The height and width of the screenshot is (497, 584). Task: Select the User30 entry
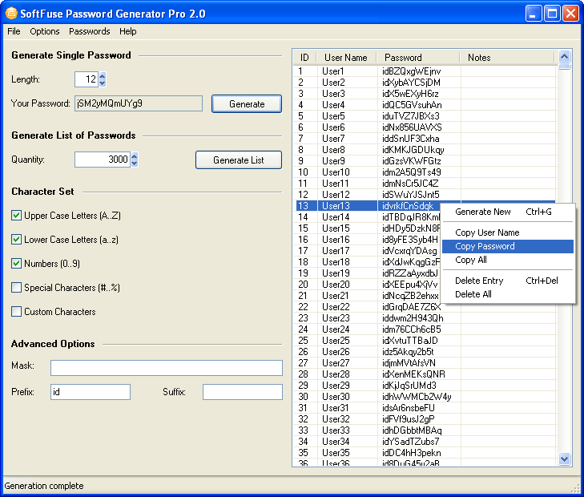pyautogui.click(x=425, y=397)
